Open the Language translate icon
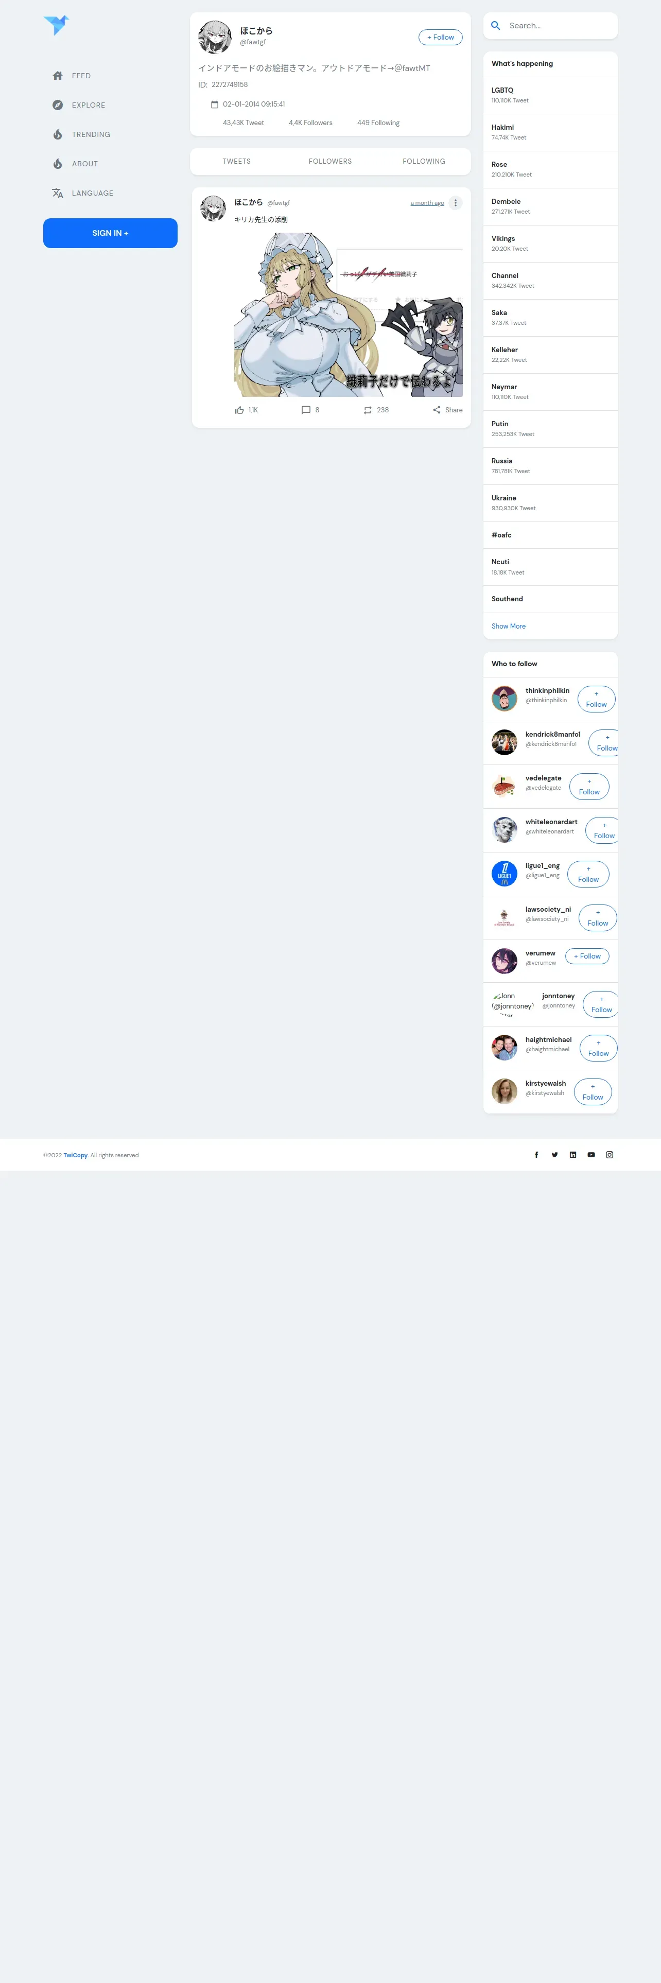This screenshot has width=661, height=1983. (58, 193)
